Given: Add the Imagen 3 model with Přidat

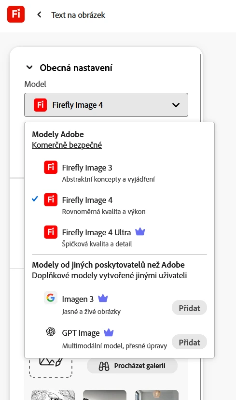Looking at the screenshot, I should tap(189, 308).
